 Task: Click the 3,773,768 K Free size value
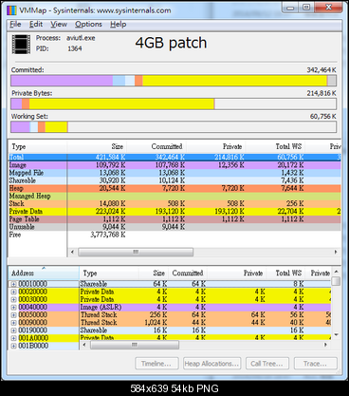108,235
